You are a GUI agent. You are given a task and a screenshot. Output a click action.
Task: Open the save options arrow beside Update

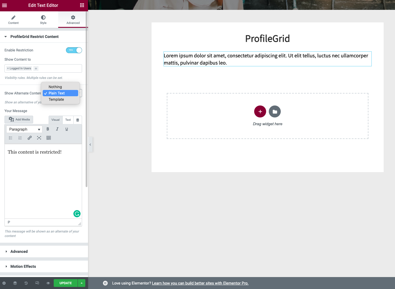click(x=81, y=283)
